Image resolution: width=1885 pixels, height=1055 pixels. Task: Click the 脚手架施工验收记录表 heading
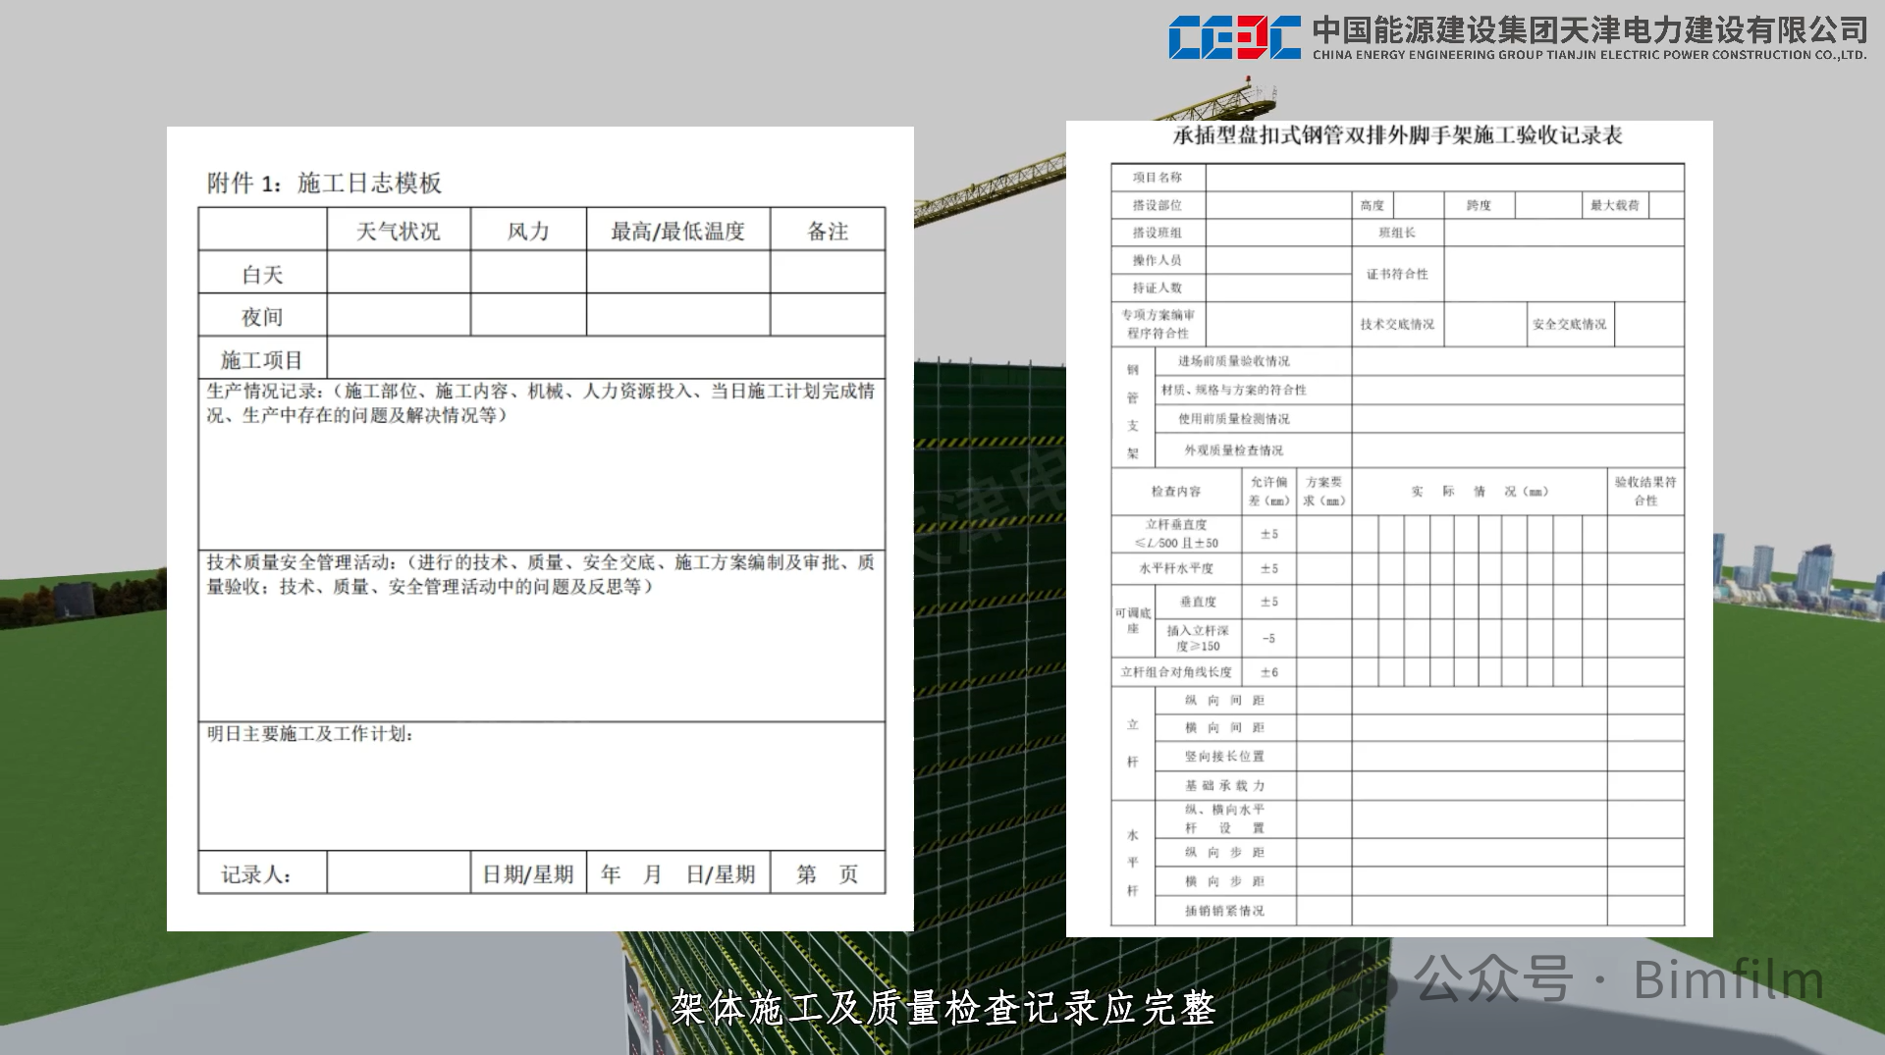pos(1397,135)
